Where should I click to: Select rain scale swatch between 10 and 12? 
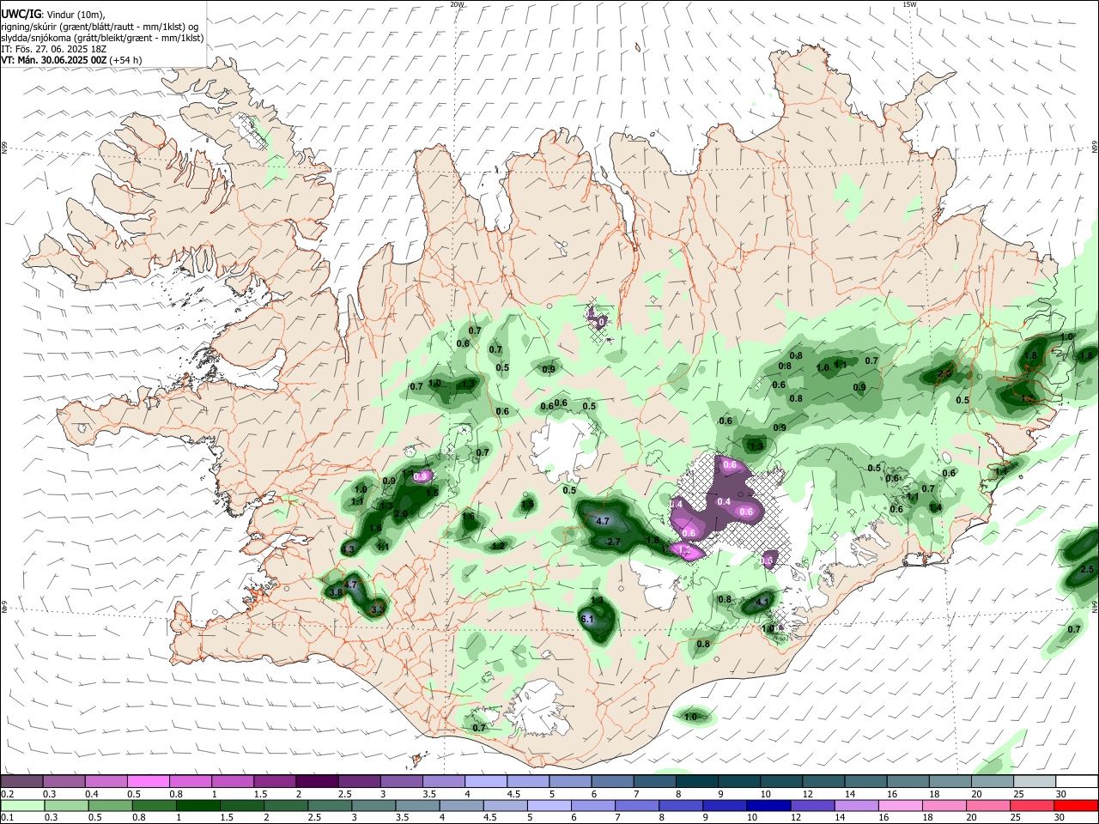point(767,806)
